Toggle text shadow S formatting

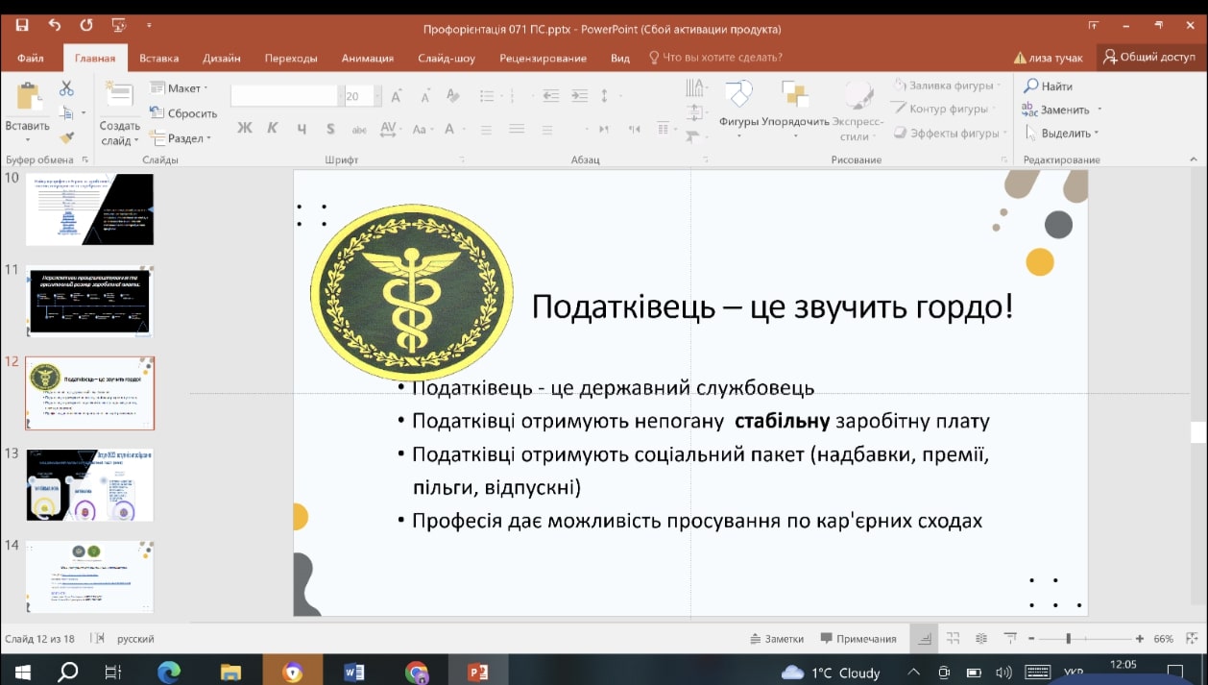point(330,128)
